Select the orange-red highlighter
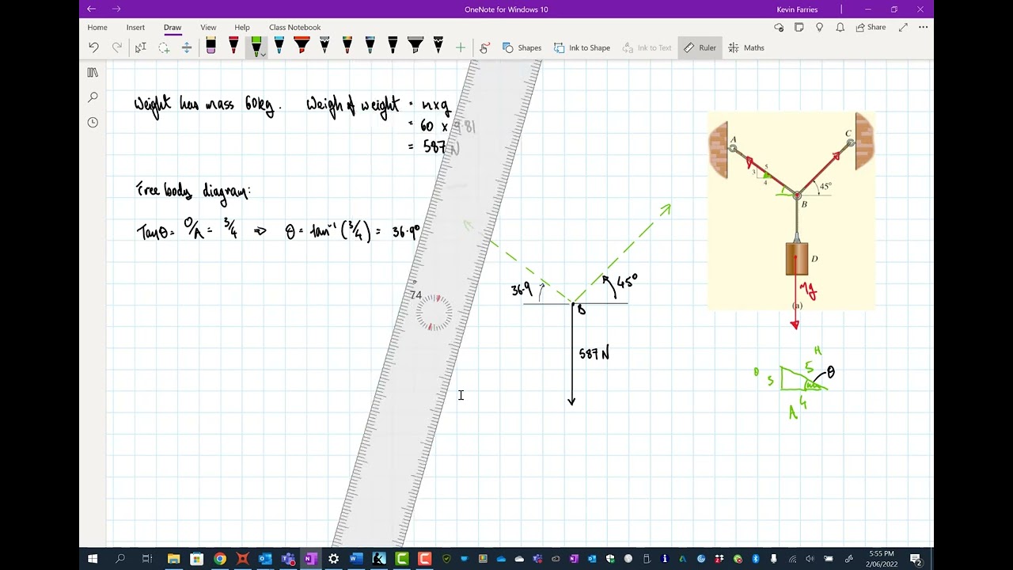Viewport: 1013px width, 570px height. [302, 47]
